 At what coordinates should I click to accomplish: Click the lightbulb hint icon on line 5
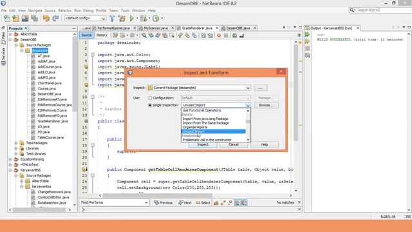[86, 67]
